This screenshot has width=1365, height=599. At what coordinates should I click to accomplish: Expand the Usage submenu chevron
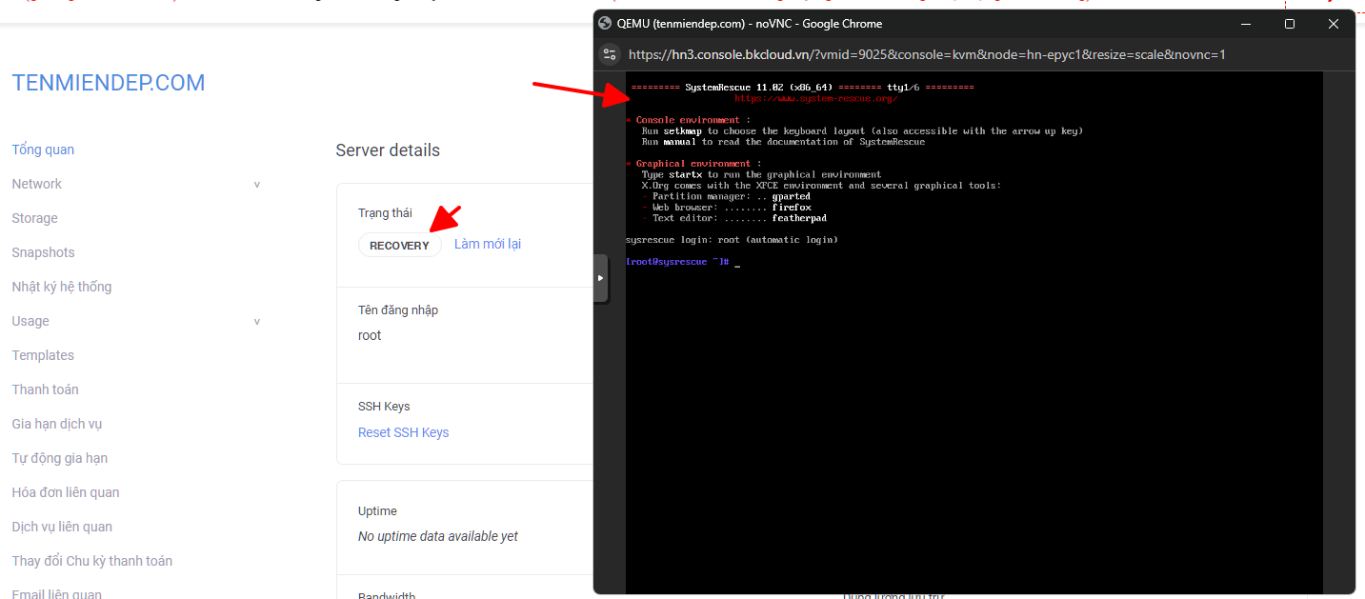256,322
